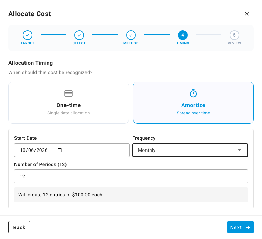262x239 pixels.
Task: Click the 'Frequency' label
Action: 144,138
